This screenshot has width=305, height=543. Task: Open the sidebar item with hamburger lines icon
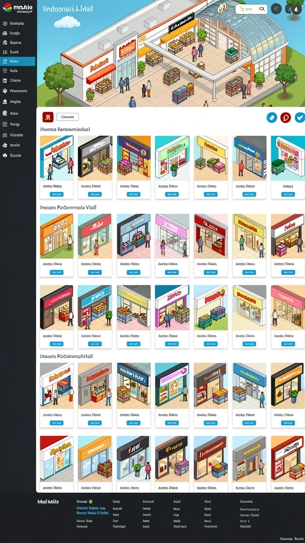coord(17,71)
